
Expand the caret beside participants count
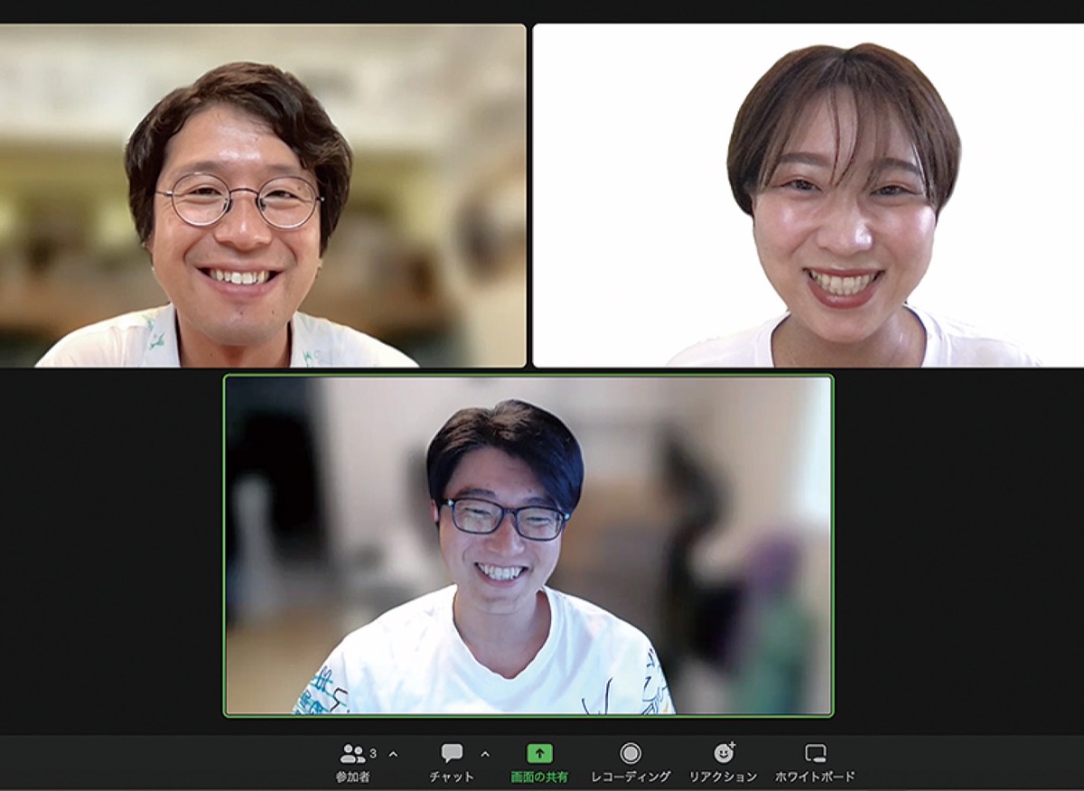tap(393, 754)
